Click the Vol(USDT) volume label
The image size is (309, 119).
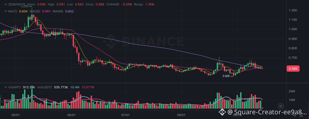pyautogui.click(x=45, y=87)
